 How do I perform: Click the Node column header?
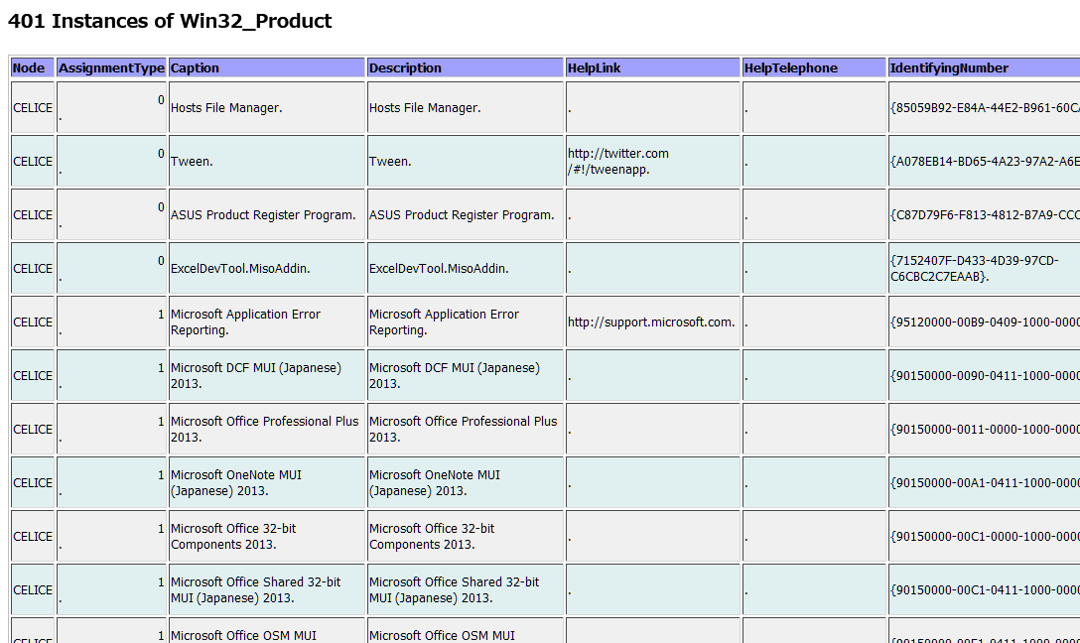pos(29,68)
